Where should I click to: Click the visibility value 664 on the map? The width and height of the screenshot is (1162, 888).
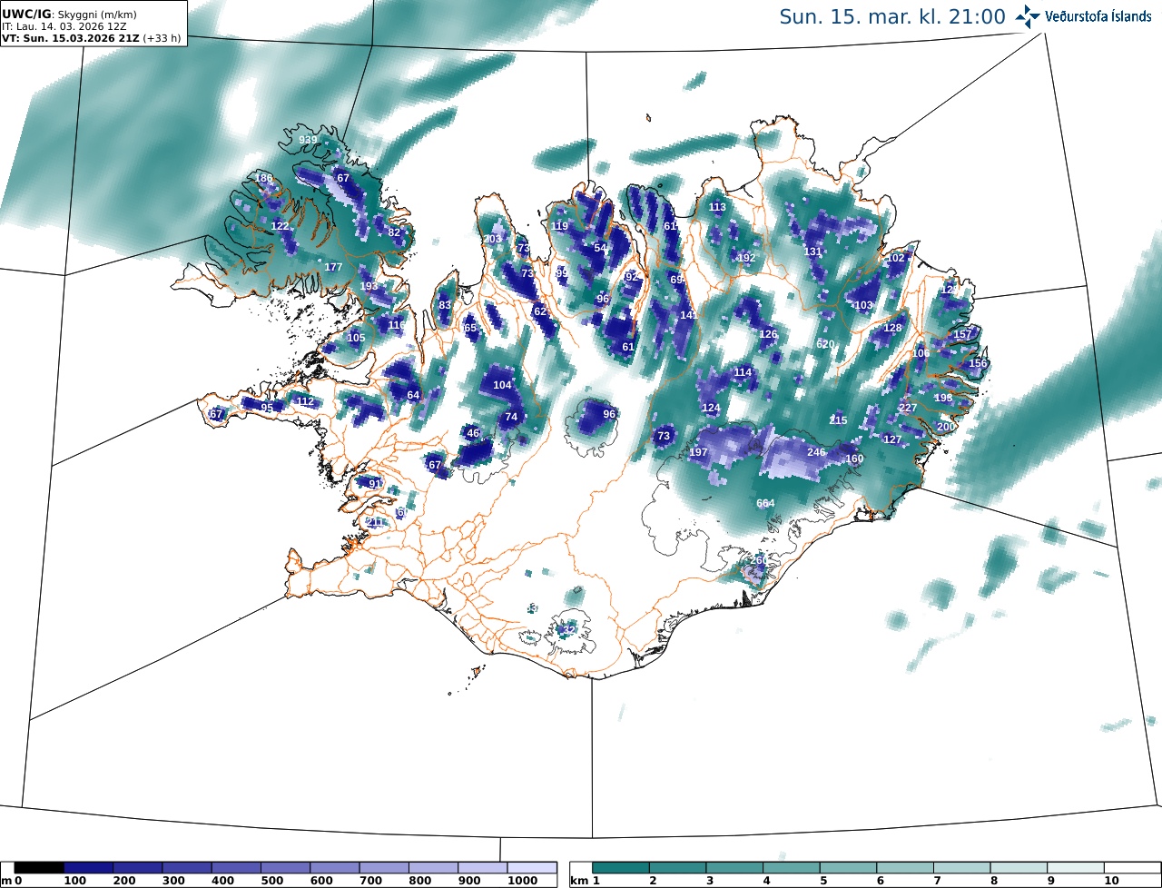[765, 504]
